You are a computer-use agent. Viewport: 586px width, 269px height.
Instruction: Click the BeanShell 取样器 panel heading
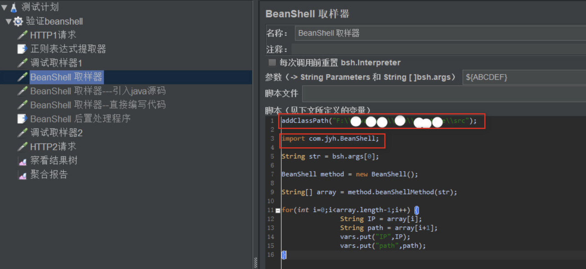pyautogui.click(x=307, y=14)
